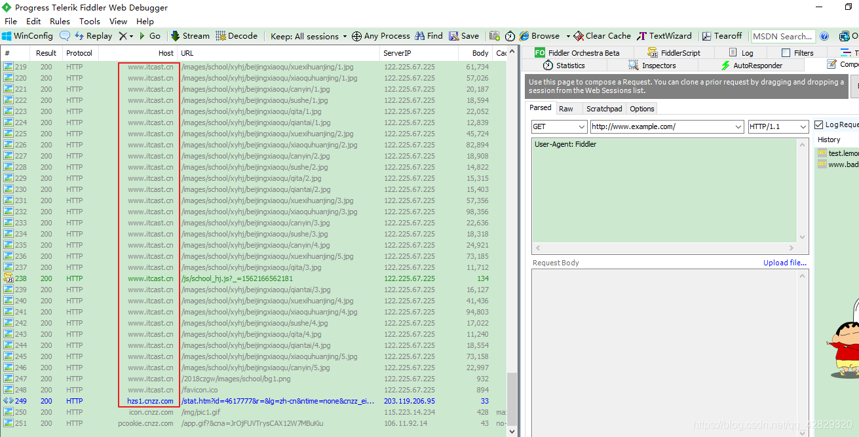Click the camera screenshot icon
This screenshot has width=859, height=437.
click(x=495, y=36)
